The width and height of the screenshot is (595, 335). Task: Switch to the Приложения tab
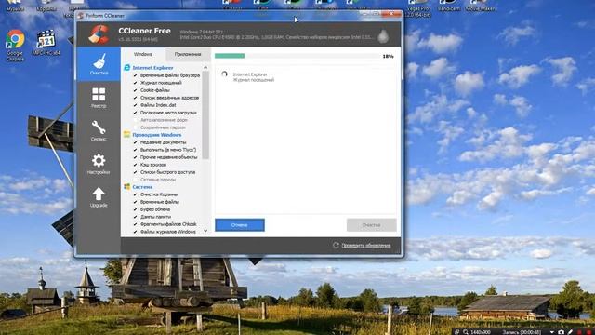point(188,54)
